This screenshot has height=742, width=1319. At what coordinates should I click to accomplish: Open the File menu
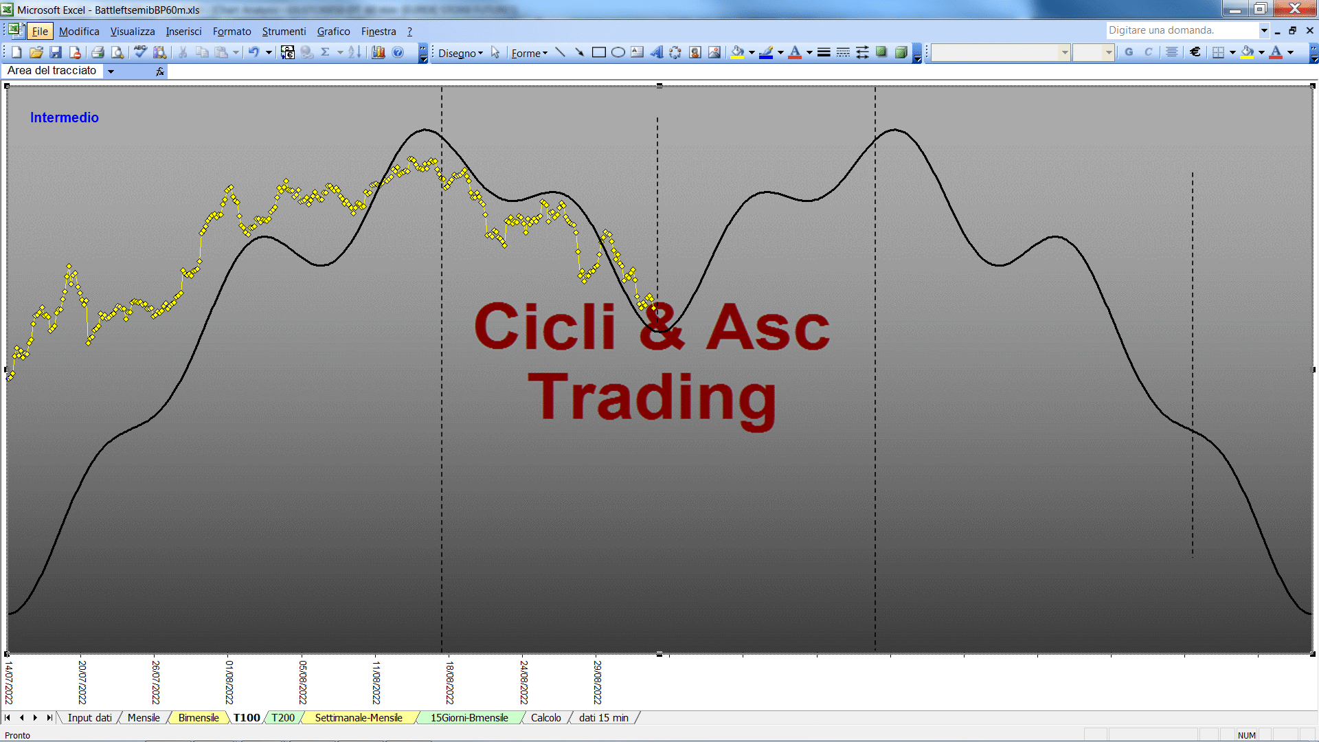click(x=40, y=31)
